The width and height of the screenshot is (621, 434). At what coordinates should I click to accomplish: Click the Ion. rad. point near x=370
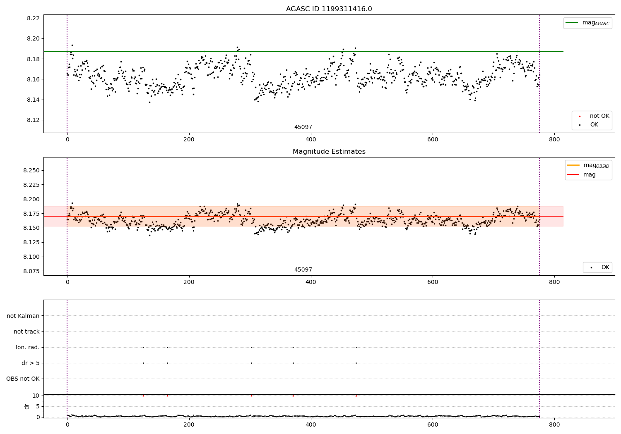[293, 347]
